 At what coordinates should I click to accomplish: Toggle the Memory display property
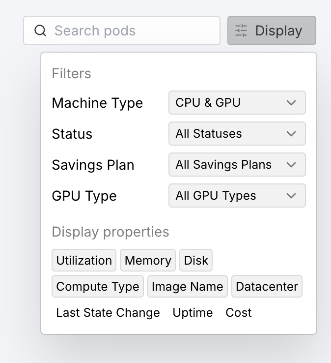(148, 260)
